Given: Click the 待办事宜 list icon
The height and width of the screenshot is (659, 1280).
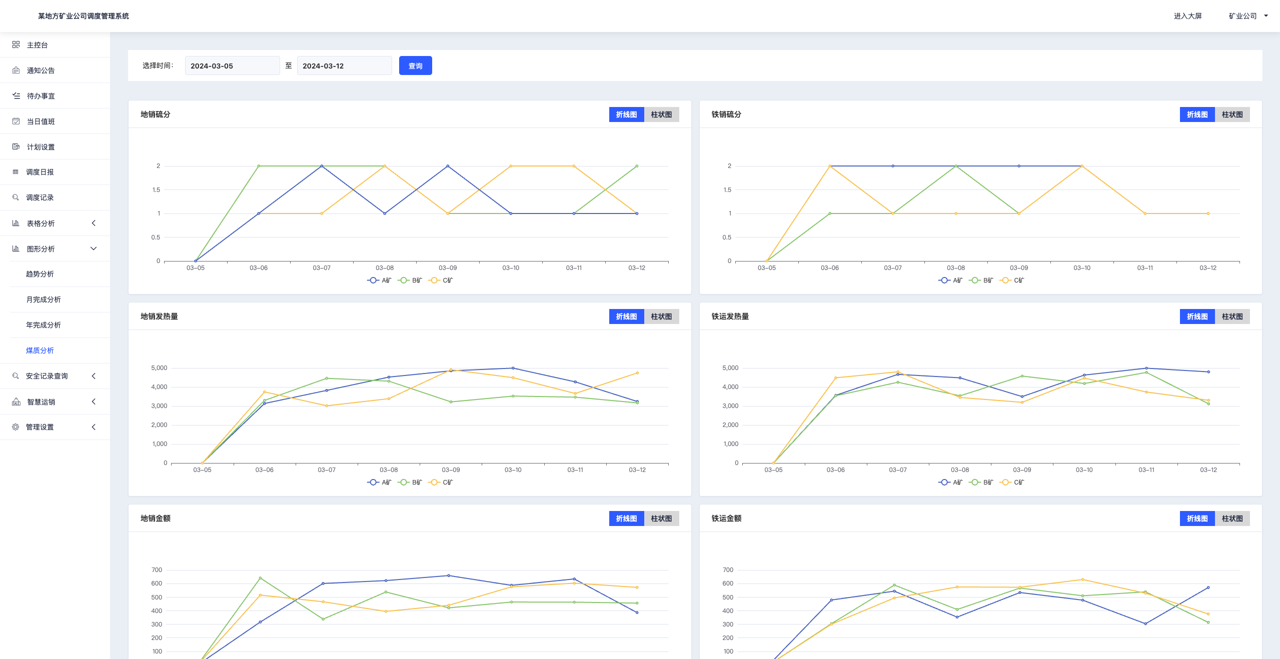Looking at the screenshot, I should (x=16, y=95).
